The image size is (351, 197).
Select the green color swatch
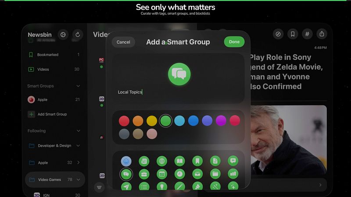[x=166, y=121]
